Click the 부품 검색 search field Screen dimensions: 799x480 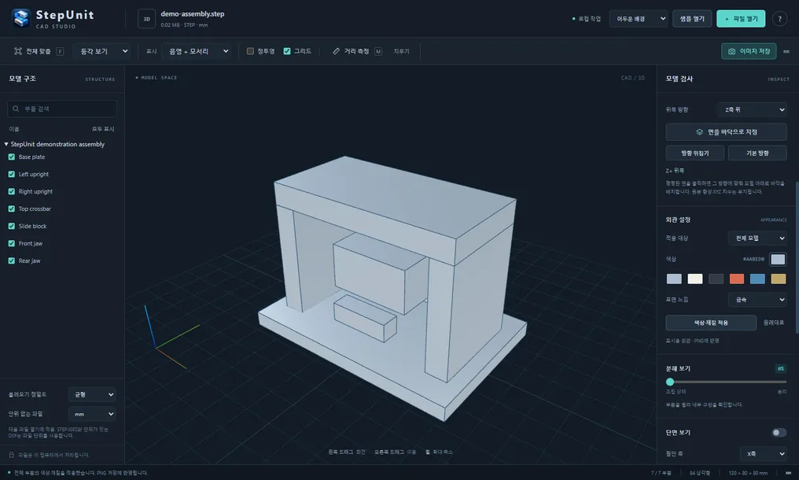pyautogui.click(x=62, y=109)
